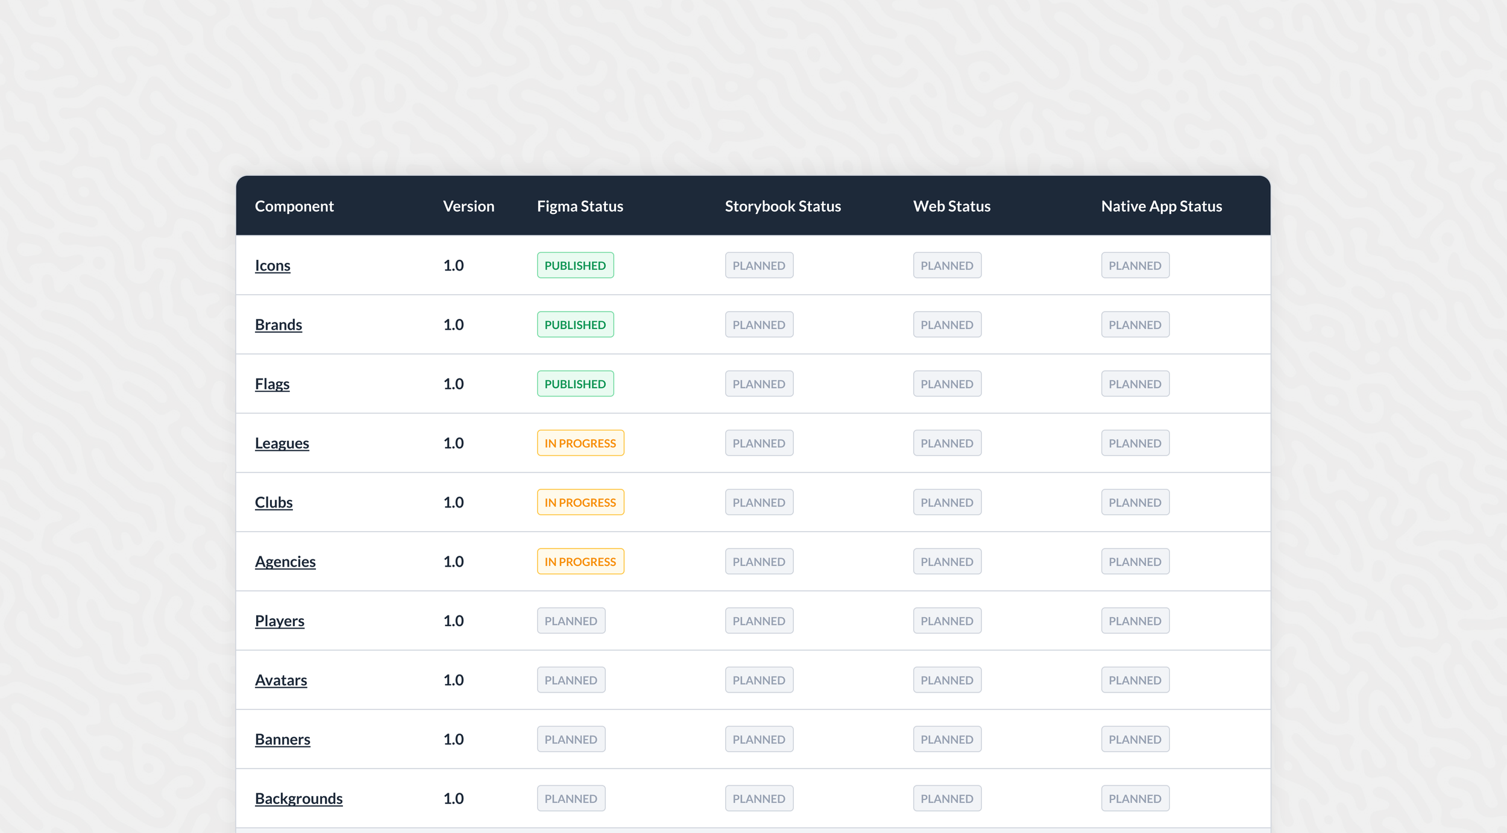The height and width of the screenshot is (833, 1507).
Task: Click Web PLANNED badge in Leagues row
Action: pos(948,443)
